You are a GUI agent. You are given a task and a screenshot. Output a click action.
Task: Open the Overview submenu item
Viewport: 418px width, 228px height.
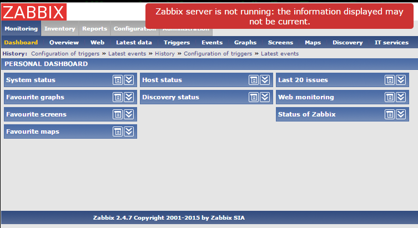(64, 42)
